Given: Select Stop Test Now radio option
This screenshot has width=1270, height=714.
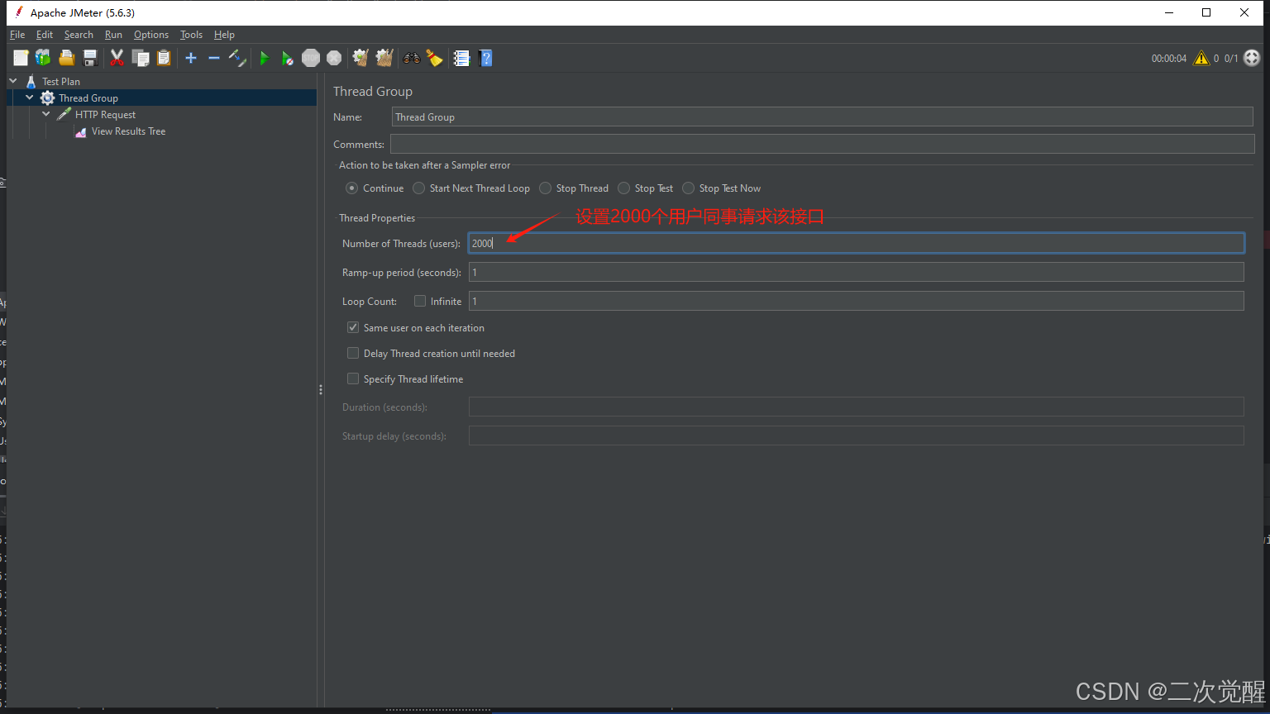Looking at the screenshot, I should [689, 188].
